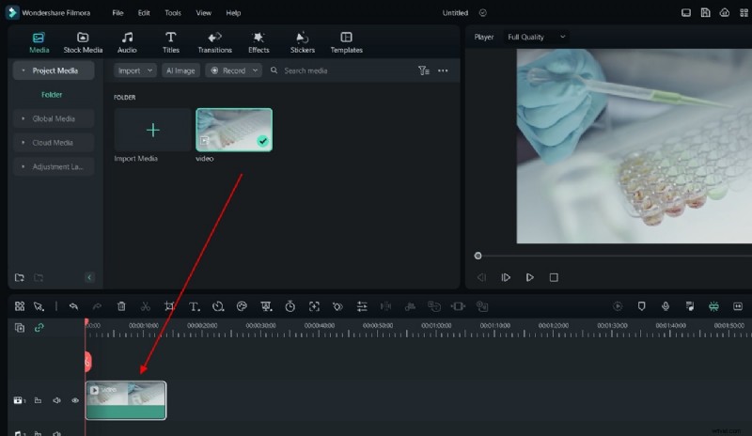
Task: Open the Speed tool
Action: pos(218,306)
